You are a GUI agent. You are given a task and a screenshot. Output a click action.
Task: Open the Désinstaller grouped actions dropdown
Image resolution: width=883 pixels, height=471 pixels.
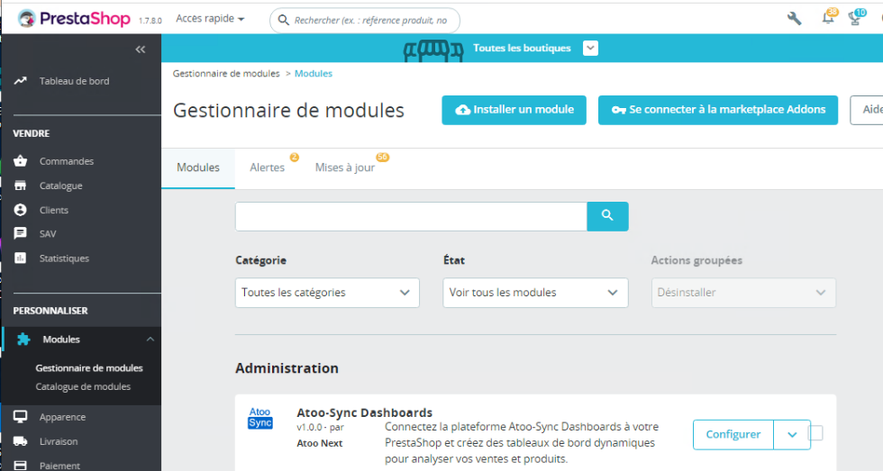[743, 293]
